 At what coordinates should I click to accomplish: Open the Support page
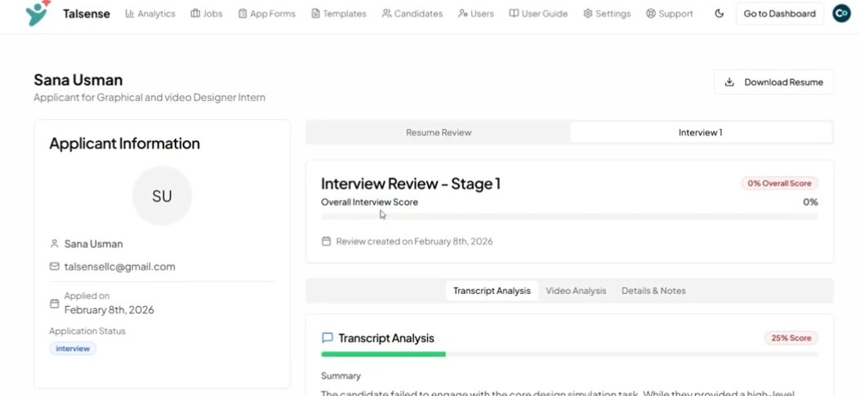(x=669, y=14)
